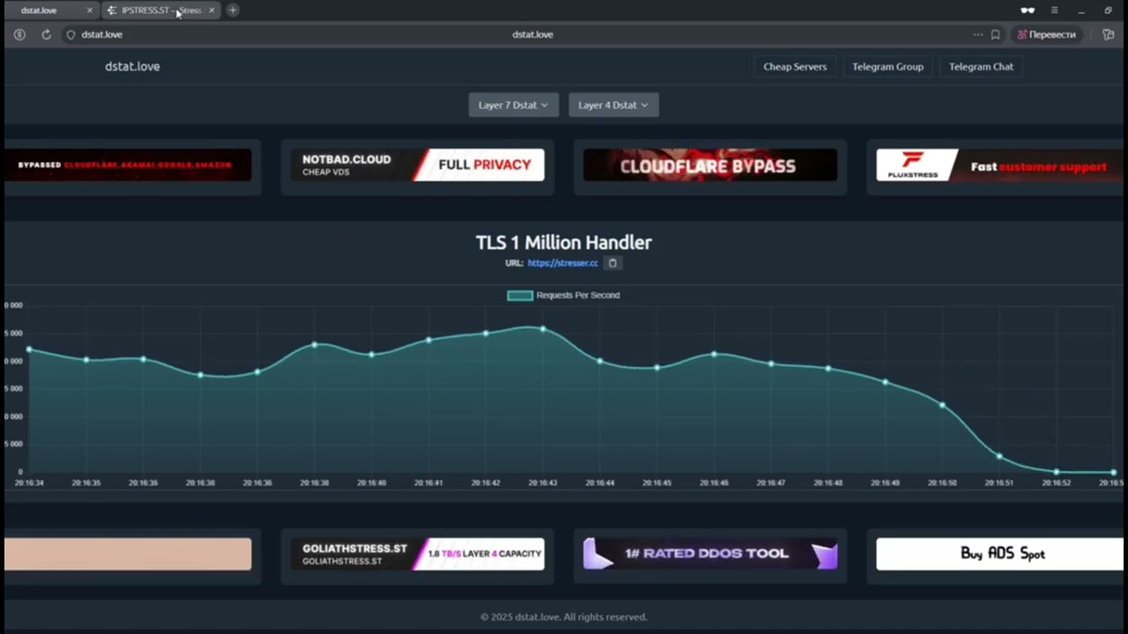The width and height of the screenshot is (1128, 634).
Task: Open the NOTBAD.CLOUD Full Privacy banner
Action: coord(418,165)
